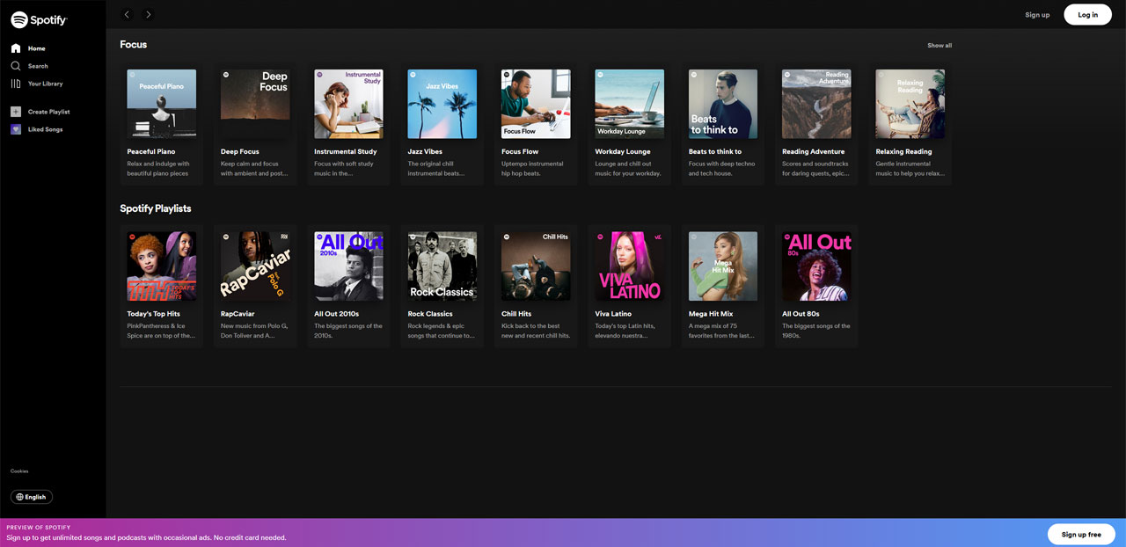Click the globe icon by English
The width and height of the screenshot is (1126, 547).
pyautogui.click(x=20, y=497)
